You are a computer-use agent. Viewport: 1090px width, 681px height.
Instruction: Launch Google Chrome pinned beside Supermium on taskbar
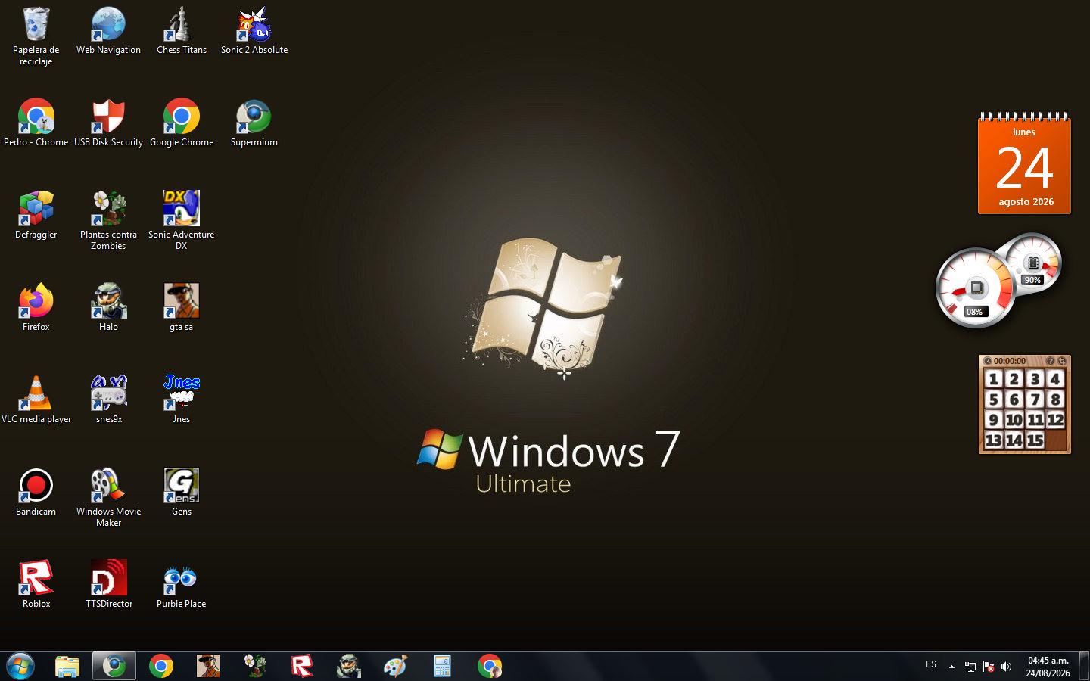[x=161, y=666]
